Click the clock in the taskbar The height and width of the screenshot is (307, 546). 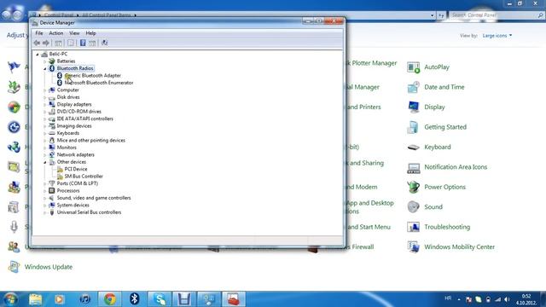point(526,299)
